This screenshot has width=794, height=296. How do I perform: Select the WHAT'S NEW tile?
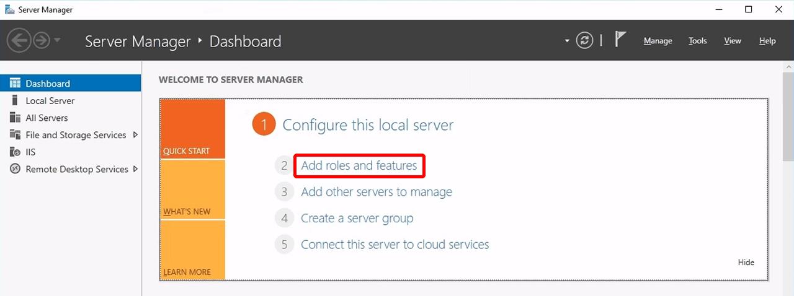192,189
